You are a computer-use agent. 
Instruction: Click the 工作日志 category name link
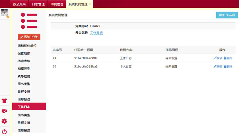tap(96, 33)
